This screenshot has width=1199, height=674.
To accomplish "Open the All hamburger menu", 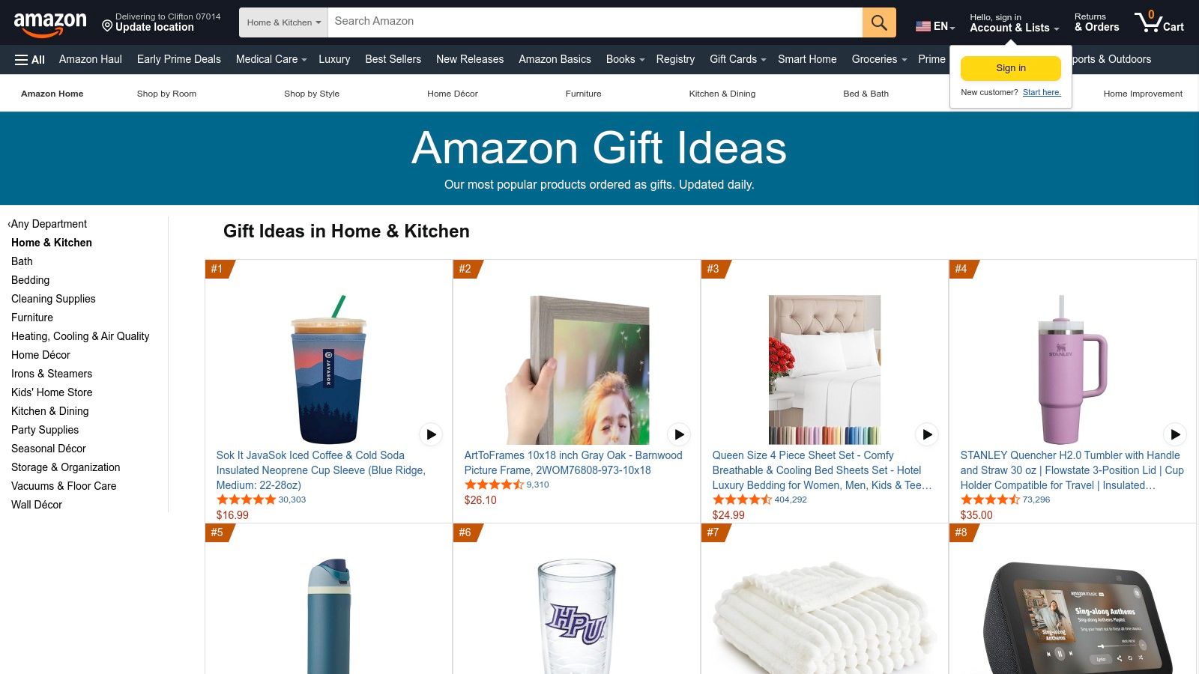I will coord(30,60).
